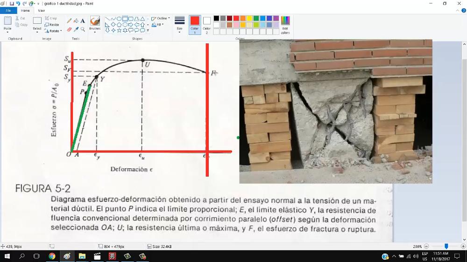467x262 pixels.
Task: Click the Copy button
Action: [21, 25]
